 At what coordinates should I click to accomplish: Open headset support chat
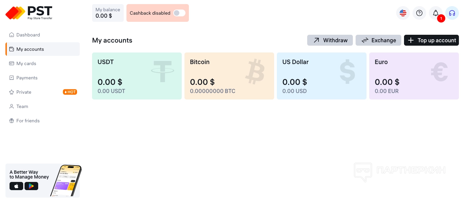(x=452, y=13)
